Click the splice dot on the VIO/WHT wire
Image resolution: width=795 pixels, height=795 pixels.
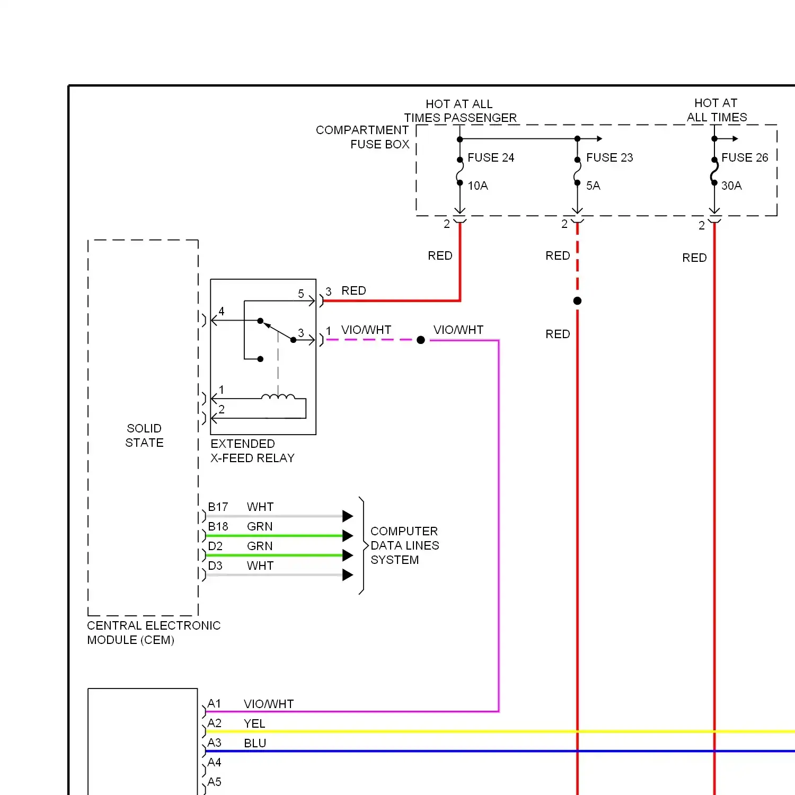coord(421,340)
